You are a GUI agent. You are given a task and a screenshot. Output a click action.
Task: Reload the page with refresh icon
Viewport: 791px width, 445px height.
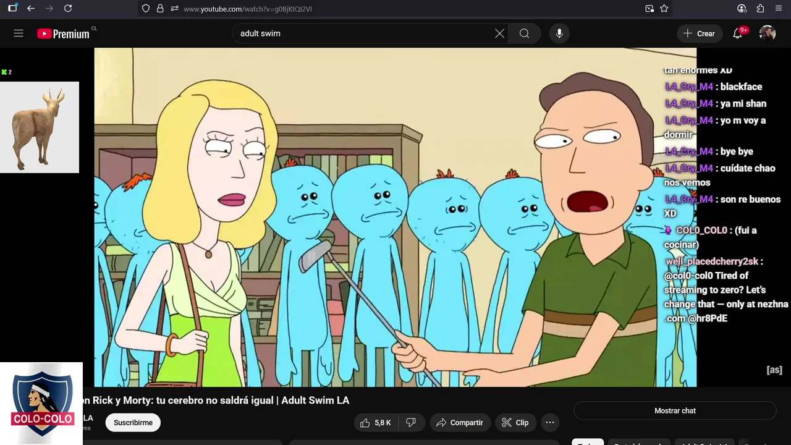[68, 9]
